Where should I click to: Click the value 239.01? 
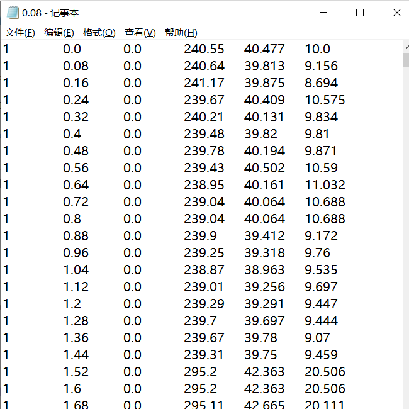203,287
